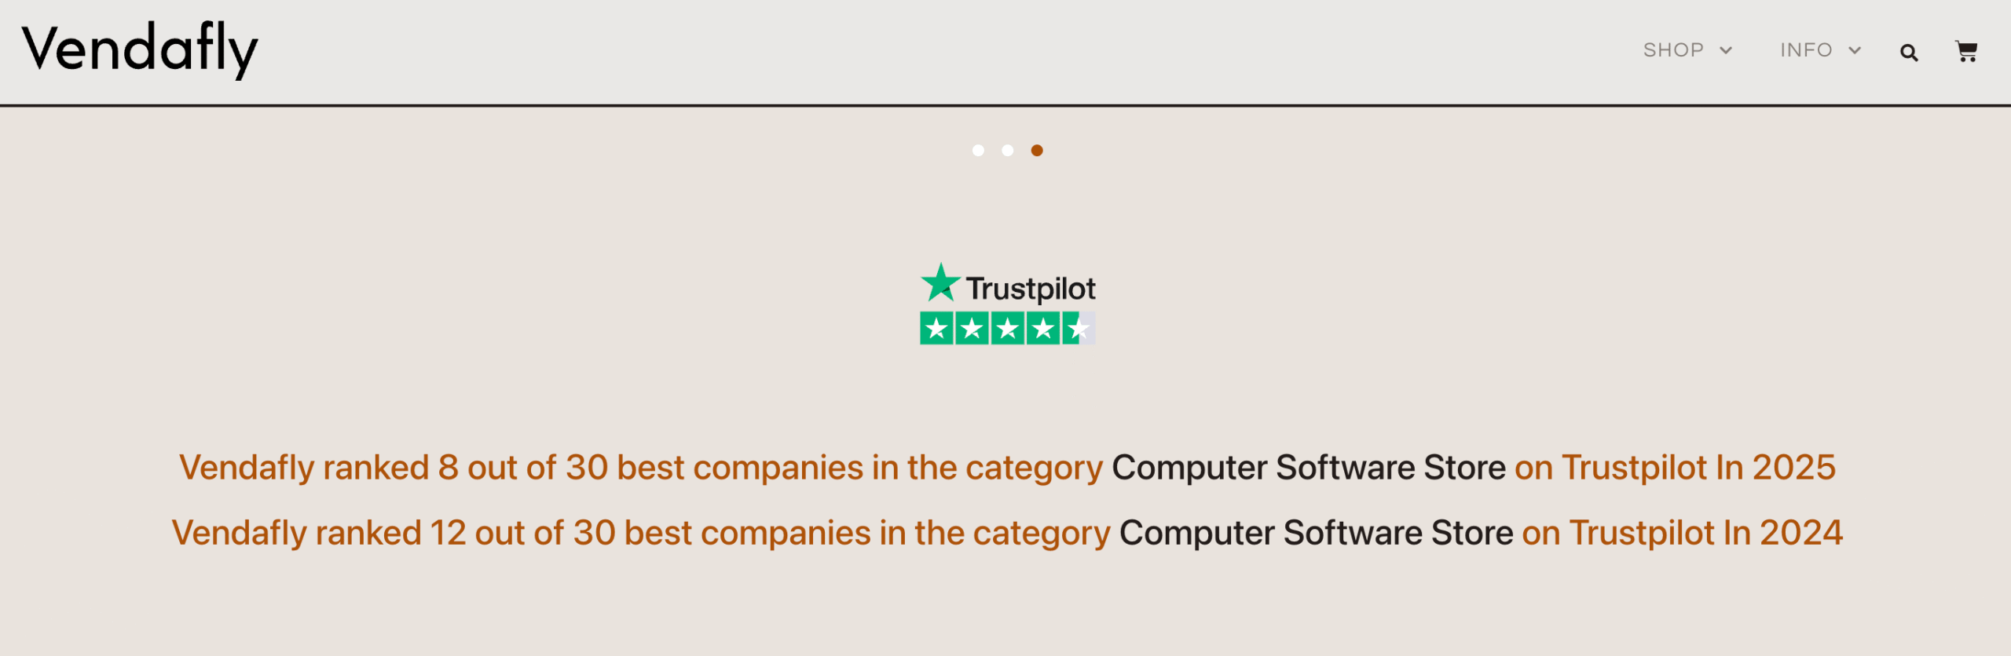This screenshot has width=2011, height=656.
Task: Open the shopping cart icon
Action: [x=1966, y=51]
